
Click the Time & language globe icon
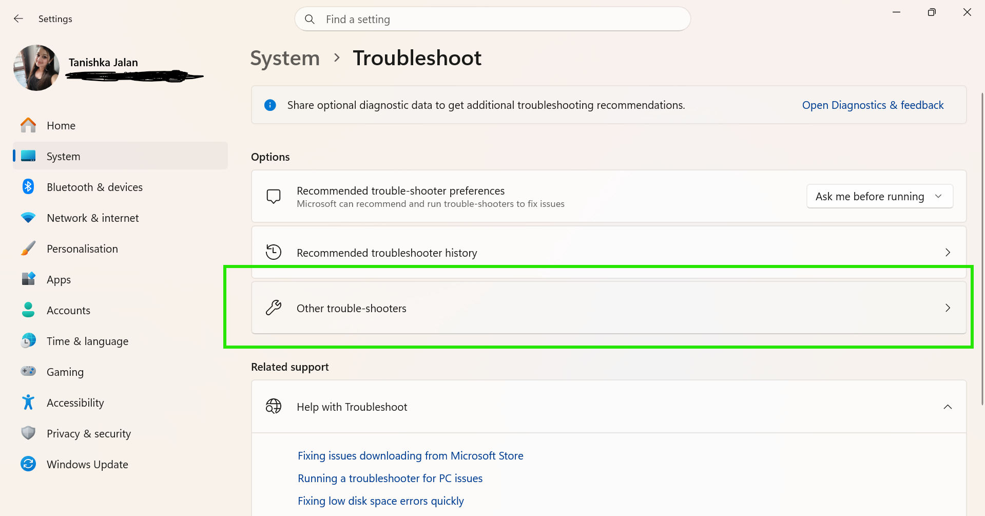click(28, 340)
